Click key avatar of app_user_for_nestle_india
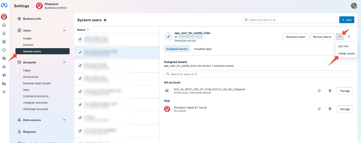This screenshot has width=361, height=143. pyautogui.click(x=168, y=37)
